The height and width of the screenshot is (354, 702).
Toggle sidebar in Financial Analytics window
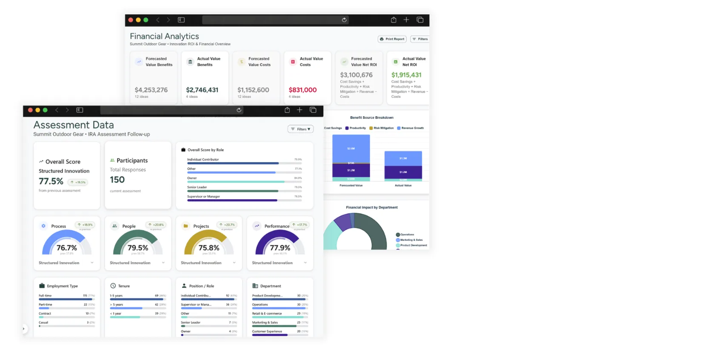pos(181,20)
